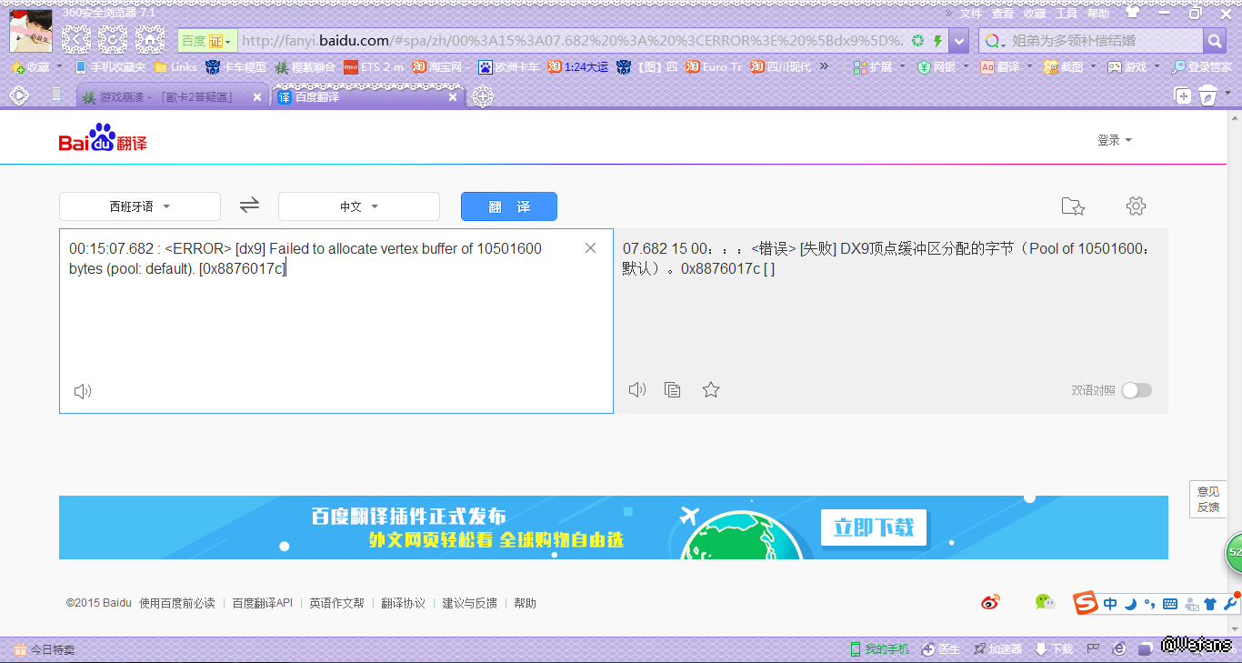The height and width of the screenshot is (663, 1242).
Task: Copy the translation result
Action: 673,390
